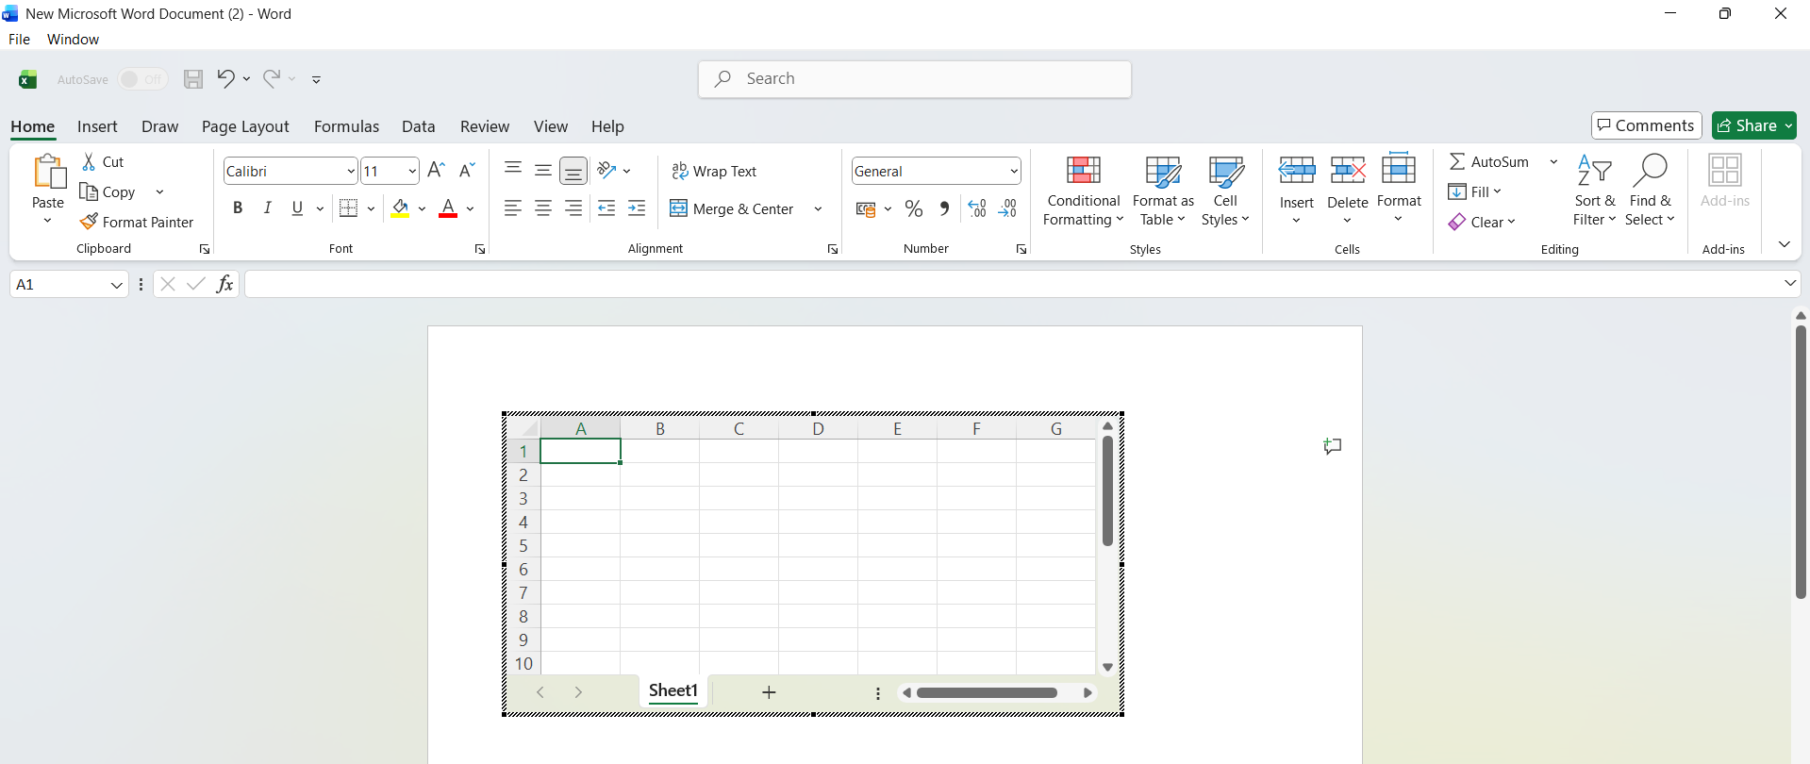Open the Draw ribbon tab
The width and height of the screenshot is (1810, 764).
pos(159,126)
